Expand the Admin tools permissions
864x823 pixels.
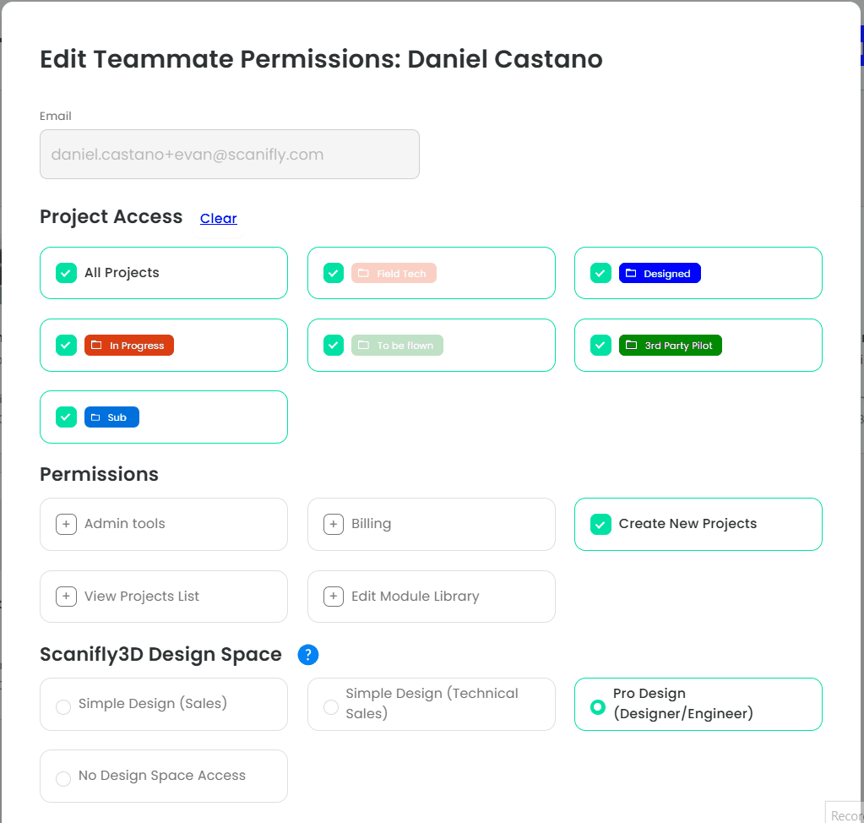(x=66, y=524)
